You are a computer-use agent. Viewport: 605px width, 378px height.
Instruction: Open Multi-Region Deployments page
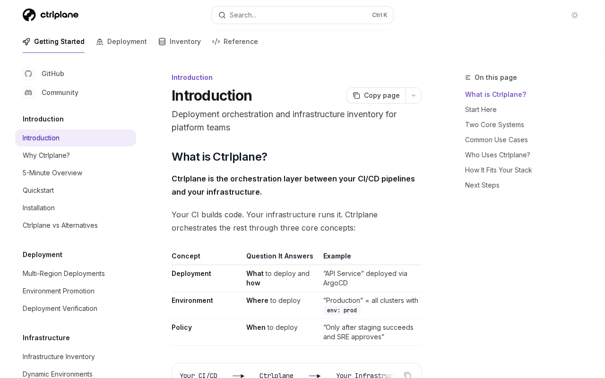64,274
